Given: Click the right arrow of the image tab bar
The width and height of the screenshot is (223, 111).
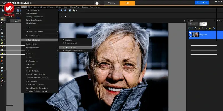Looking at the screenshot, I should (x=185, y=21).
